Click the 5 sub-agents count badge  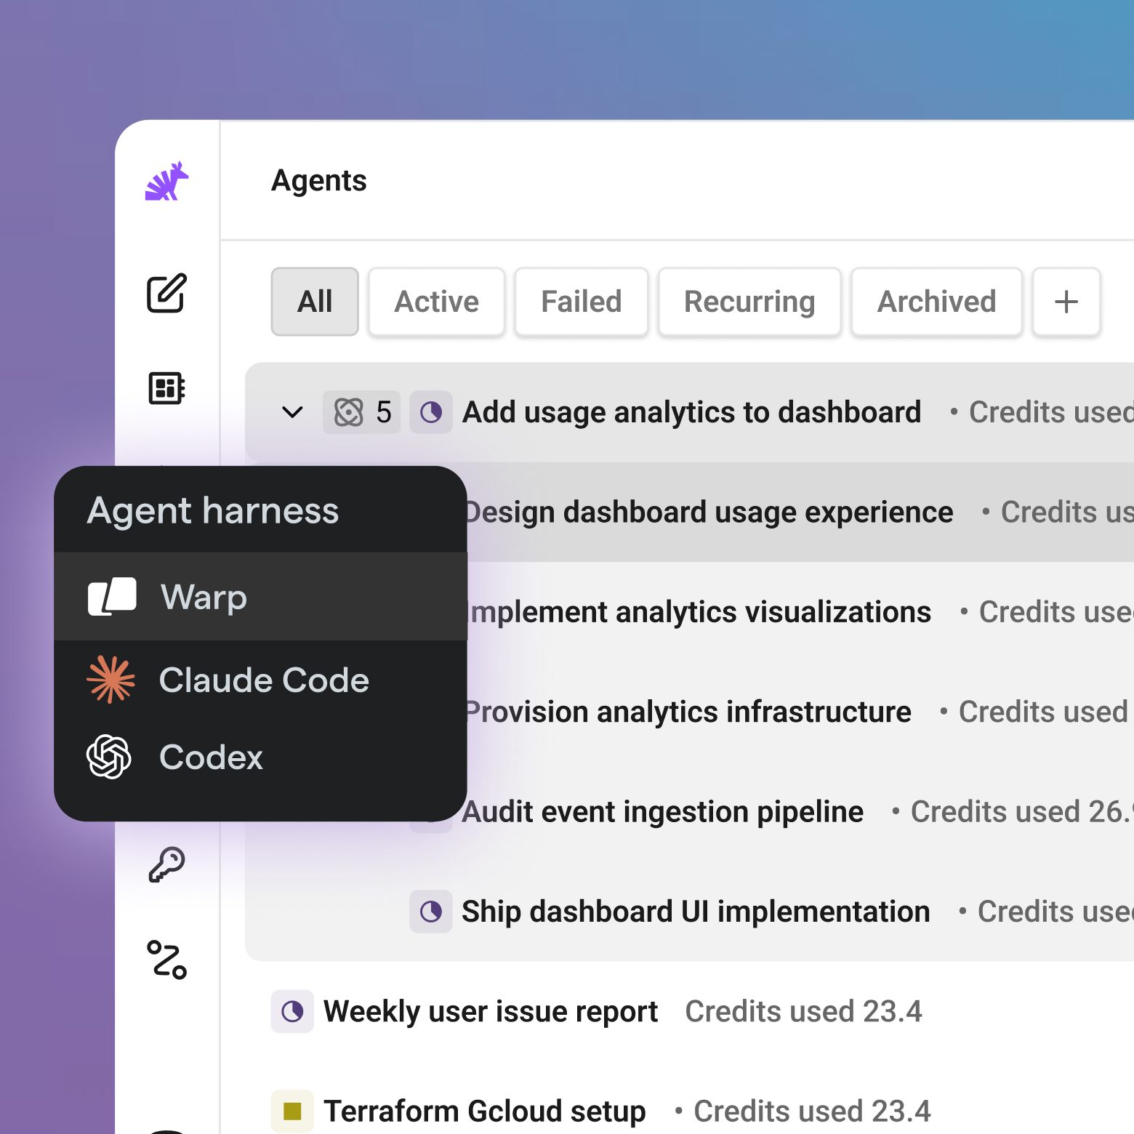pyautogui.click(x=362, y=412)
